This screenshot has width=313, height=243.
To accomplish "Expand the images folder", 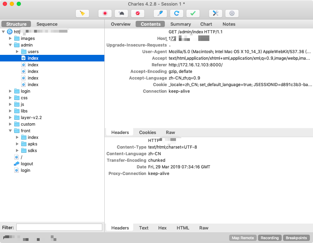I will click(10, 39).
